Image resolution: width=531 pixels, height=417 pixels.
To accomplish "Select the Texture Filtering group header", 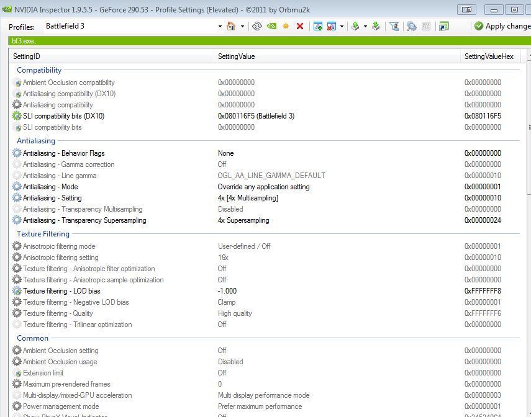I will [x=43, y=234].
